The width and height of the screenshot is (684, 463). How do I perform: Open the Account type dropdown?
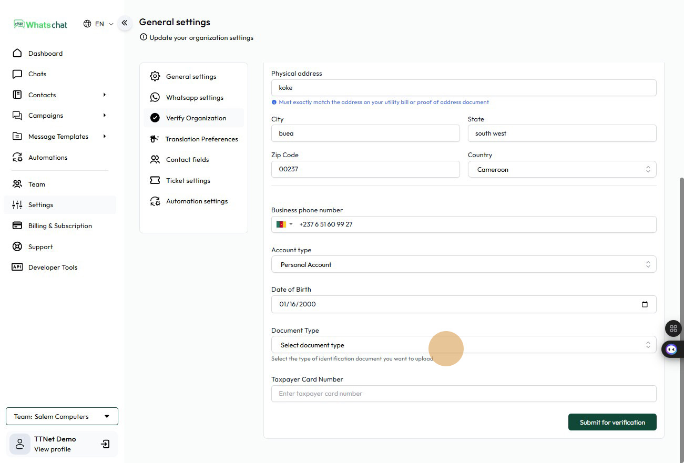click(463, 265)
